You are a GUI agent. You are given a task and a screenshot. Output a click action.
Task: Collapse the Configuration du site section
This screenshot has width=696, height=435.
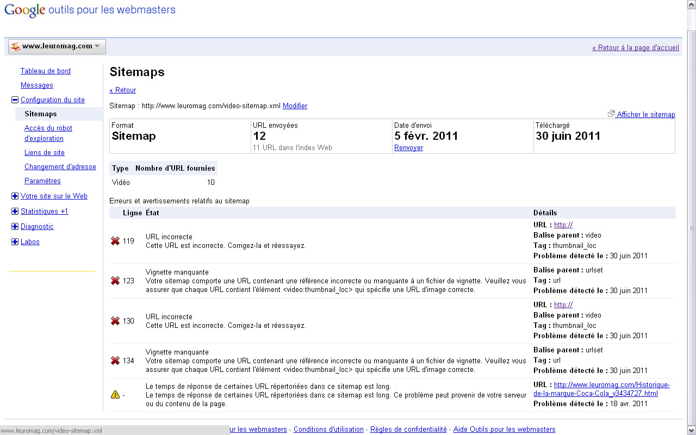[15, 100]
